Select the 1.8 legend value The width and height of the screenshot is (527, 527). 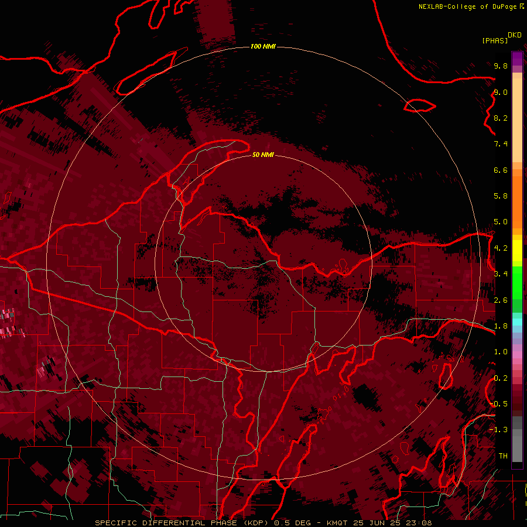(x=501, y=326)
